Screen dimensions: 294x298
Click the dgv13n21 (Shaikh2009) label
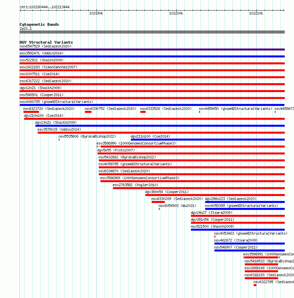tap(56, 122)
